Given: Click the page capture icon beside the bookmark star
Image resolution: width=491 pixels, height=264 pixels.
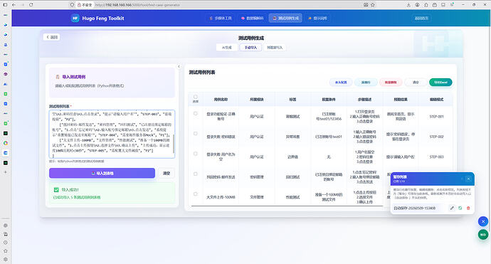Looking at the screenshot, I should 366,5.
